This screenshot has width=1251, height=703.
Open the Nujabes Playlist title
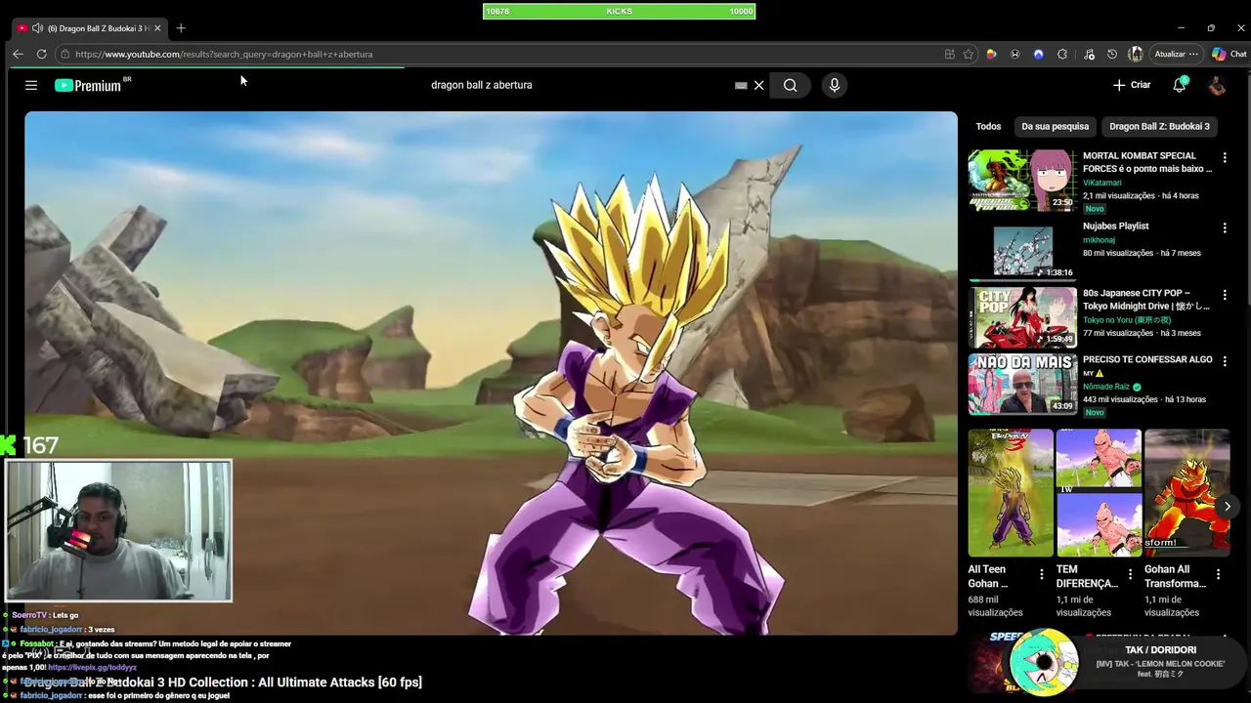click(1115, 226)
